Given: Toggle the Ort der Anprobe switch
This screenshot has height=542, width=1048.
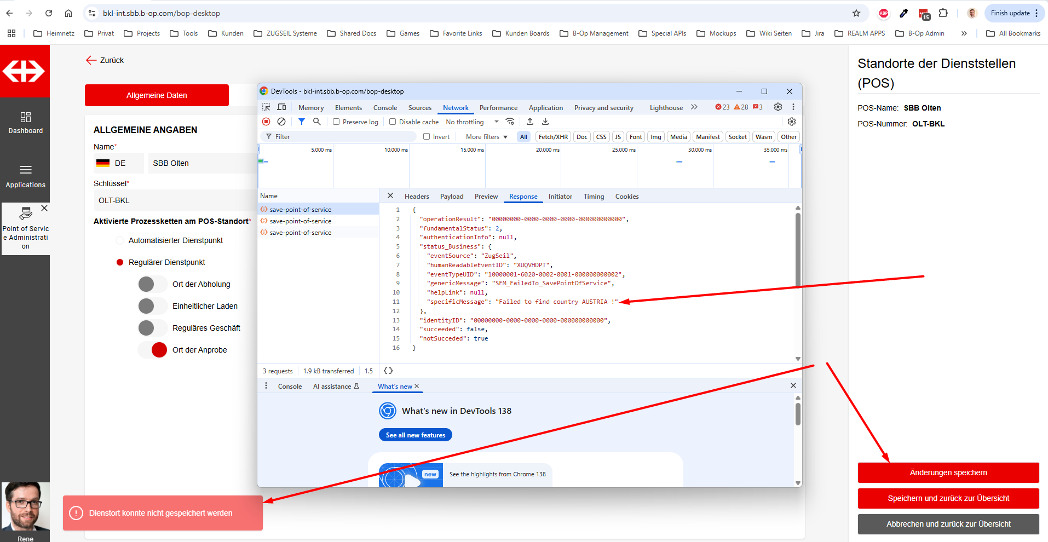Looking at the screenshot, I should [x=153, y=350].
